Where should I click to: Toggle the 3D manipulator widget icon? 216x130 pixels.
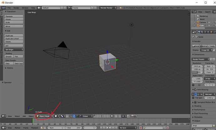pyautogui.click(x=71, y=116)
